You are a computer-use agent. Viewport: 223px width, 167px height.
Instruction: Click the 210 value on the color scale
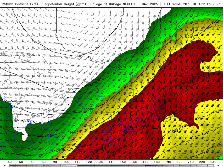point(191,162)
